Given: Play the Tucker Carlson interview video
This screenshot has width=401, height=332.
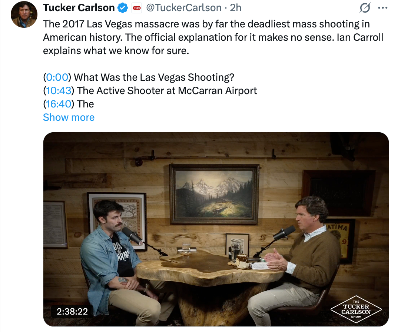Looking at the screenshot, I should pyautogui.click(x=216, y=229).
